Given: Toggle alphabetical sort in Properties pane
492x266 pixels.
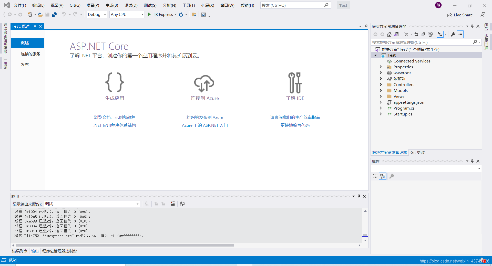Looking at the screenshot, I should pyautogui.click(x=383, y=176).
